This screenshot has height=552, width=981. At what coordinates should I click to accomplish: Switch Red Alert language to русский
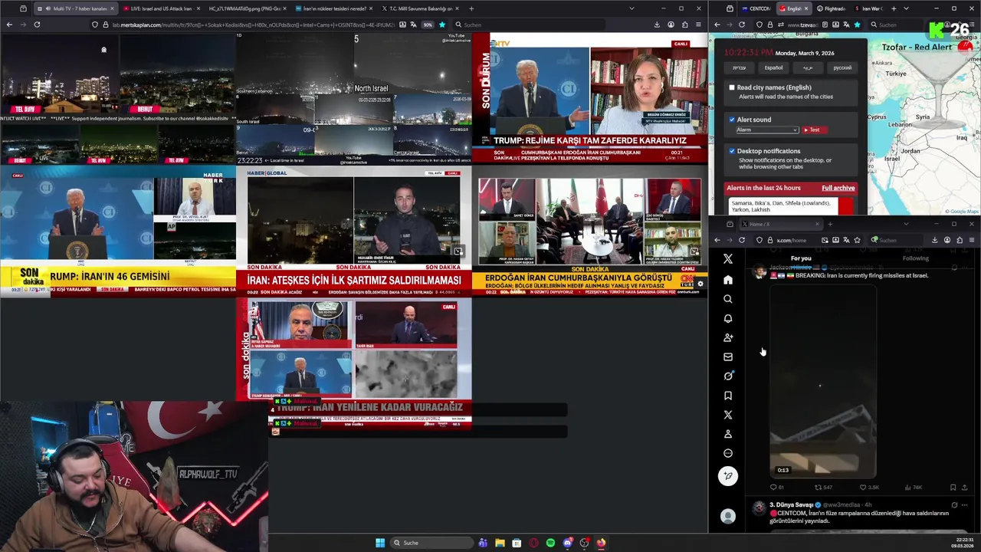point(842,67)
